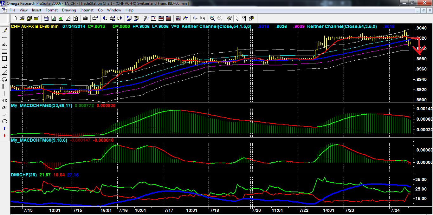Open the Format menu
433x215 pixels.
[51, 10]
